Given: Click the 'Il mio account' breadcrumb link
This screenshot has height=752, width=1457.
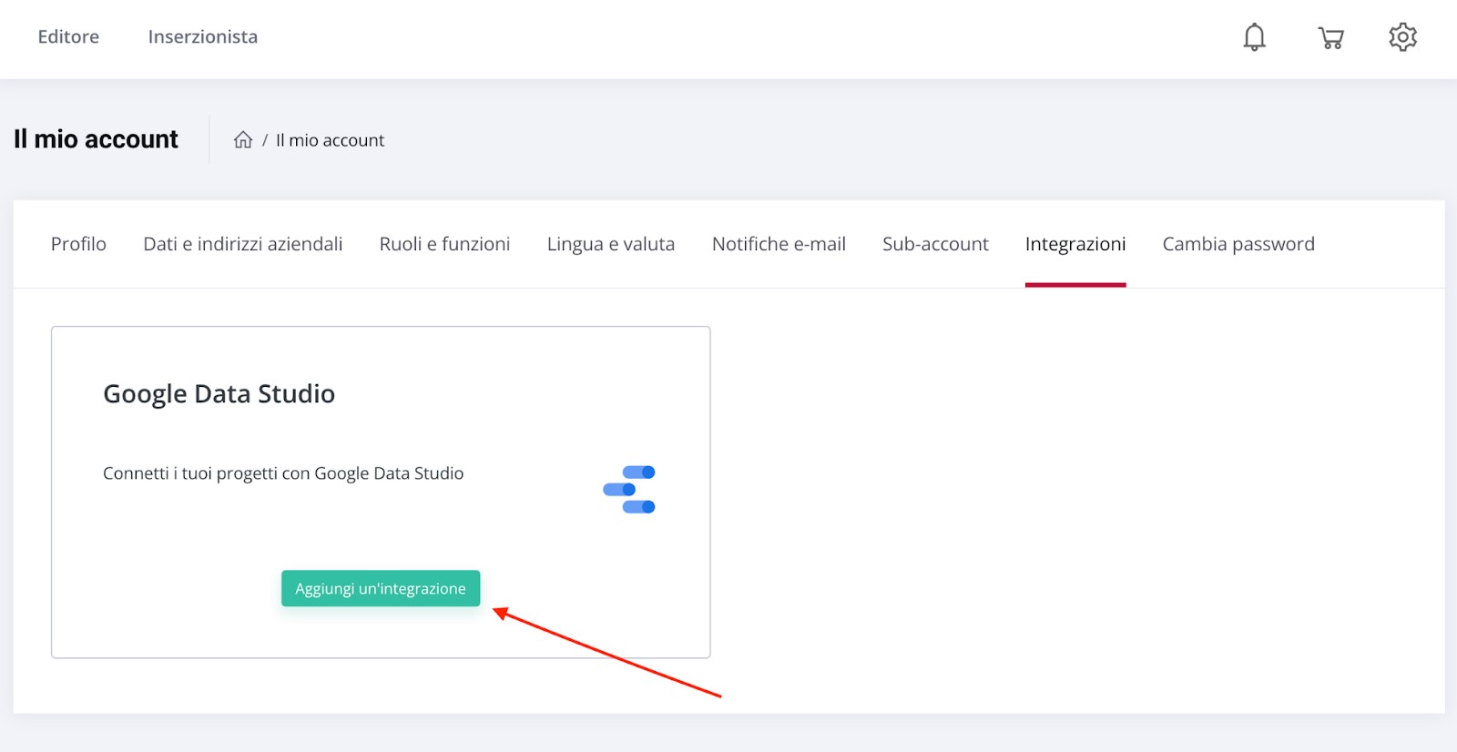Looking at the screenshot, I should click(x=330, y=140).
